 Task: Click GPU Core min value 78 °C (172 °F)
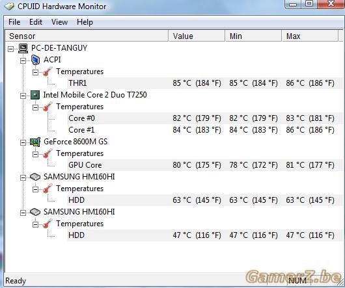pos(253,165)
